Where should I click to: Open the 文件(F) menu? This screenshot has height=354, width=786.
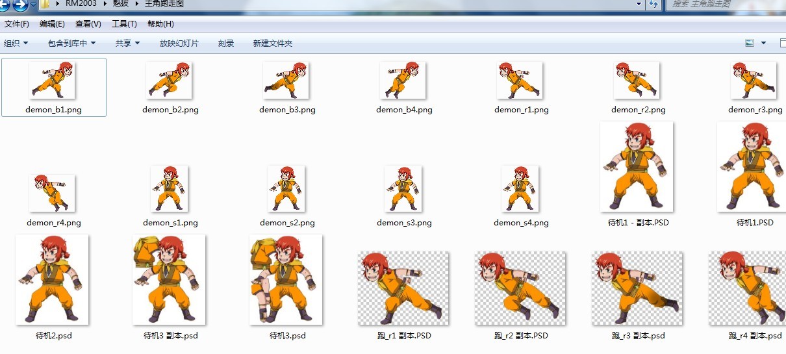17,24
